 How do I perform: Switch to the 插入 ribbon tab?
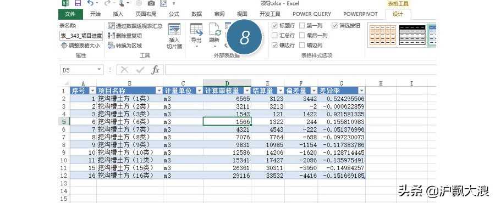click(x=118, y=14)
